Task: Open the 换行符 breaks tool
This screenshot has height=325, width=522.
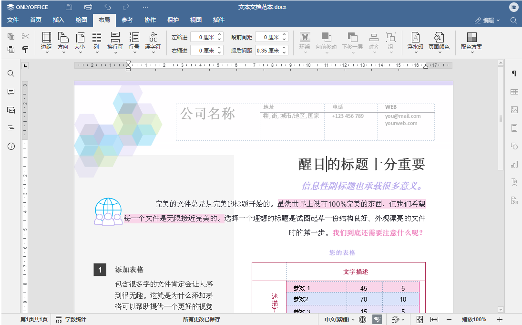Action: [x=115, y=42]
